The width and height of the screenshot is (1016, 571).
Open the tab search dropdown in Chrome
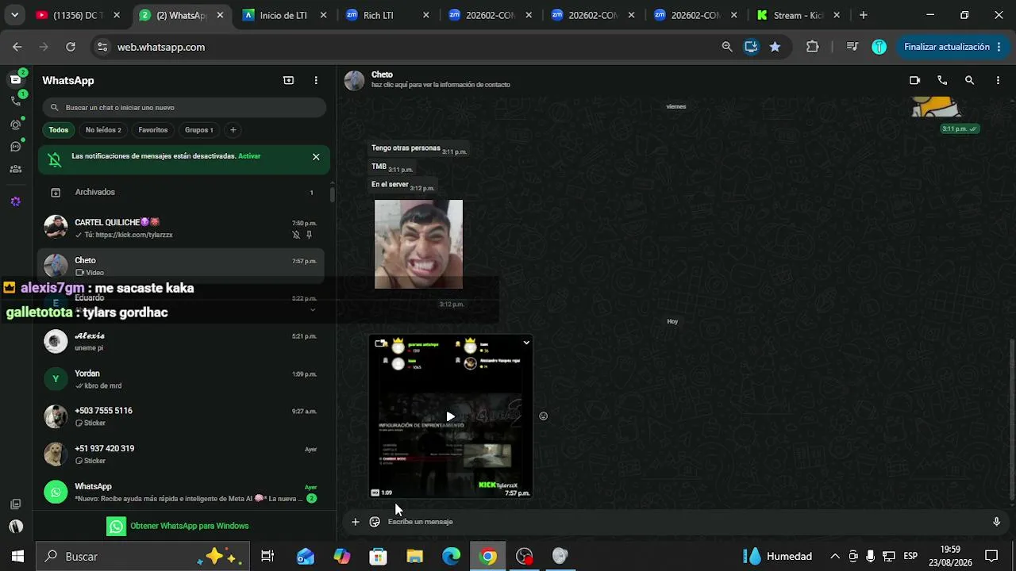pyautogui.click(x=14, y=15)
